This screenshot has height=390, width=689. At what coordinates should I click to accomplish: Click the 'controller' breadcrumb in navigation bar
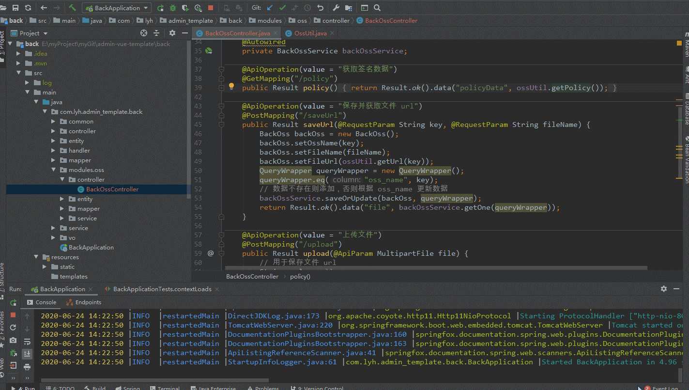(332, 20)
